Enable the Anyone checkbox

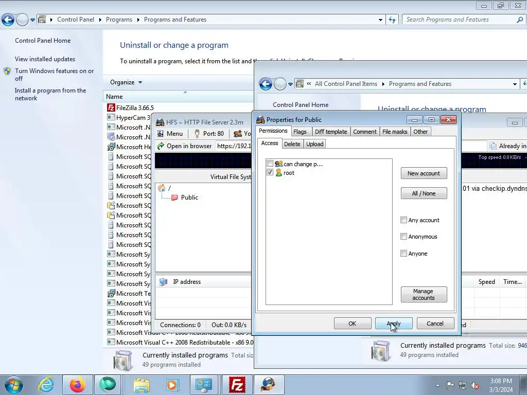(403, 253)
